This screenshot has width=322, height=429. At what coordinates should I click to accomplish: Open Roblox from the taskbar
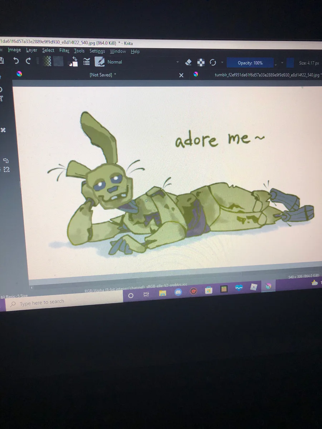254,287
